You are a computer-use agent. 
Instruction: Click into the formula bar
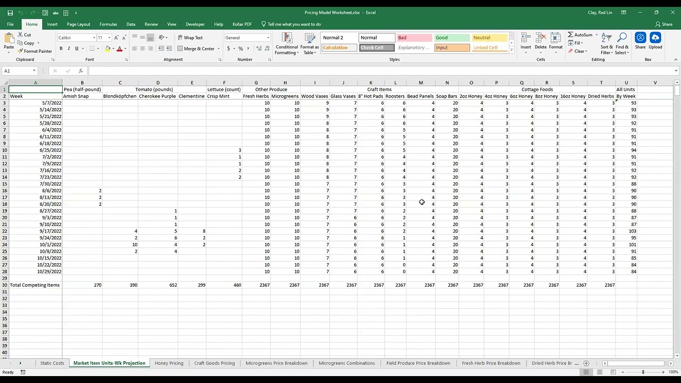[x=380, y=71]
